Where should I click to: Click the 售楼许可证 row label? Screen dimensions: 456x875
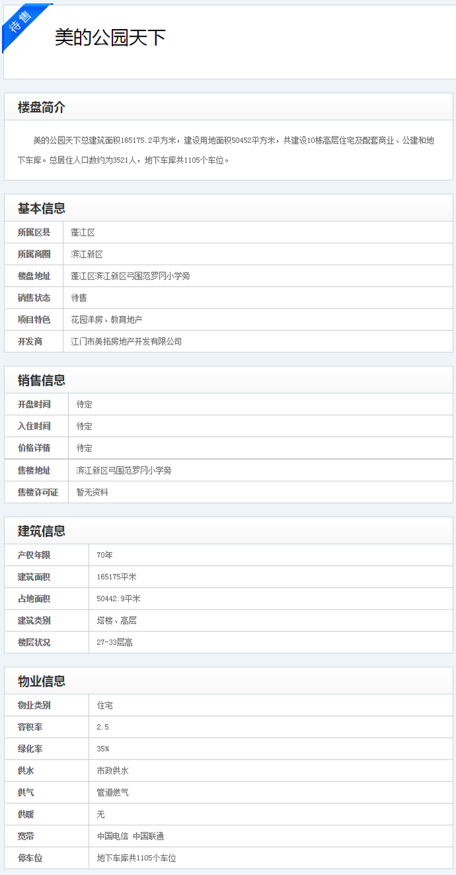(x=38, y=492)
